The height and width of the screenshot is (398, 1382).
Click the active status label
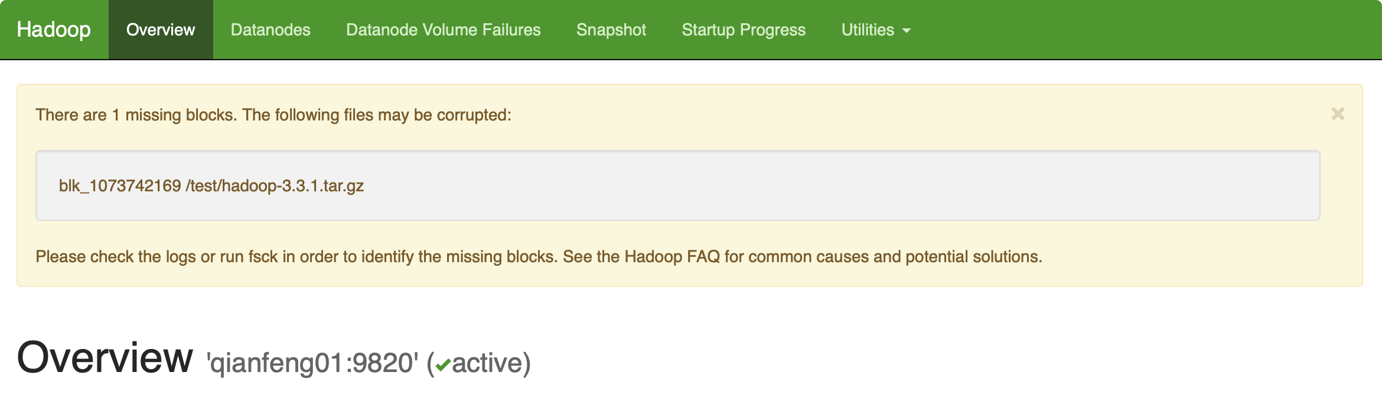point(491,363)
